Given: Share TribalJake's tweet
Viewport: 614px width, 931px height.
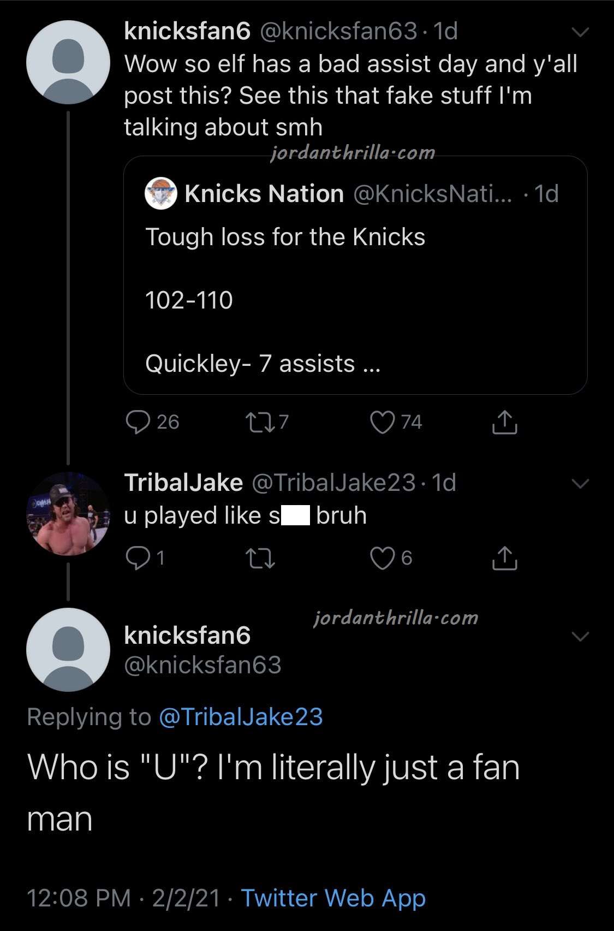Looking at the screenshot, I should tap(504, 558).
